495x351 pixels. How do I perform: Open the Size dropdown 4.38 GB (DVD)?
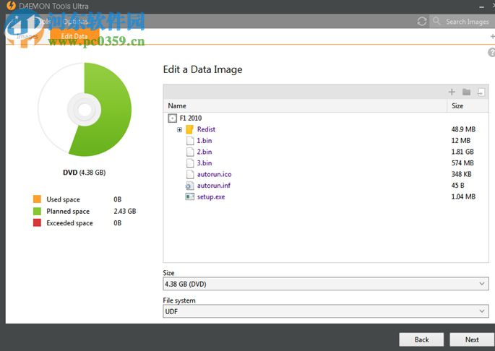[x=326, y=284]
